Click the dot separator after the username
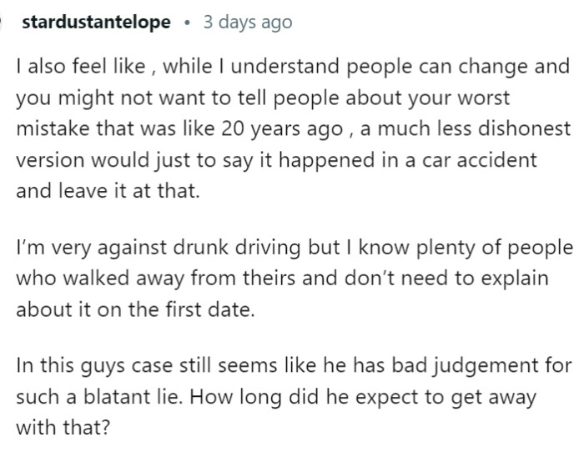584x452 pixels. point(188,23)
